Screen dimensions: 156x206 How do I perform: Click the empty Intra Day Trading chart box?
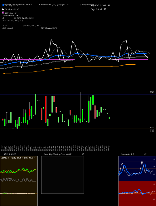tap(62, 175)
